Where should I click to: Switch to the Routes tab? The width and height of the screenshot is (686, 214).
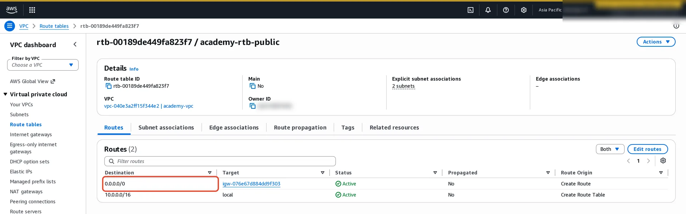[x=114, y=127]
